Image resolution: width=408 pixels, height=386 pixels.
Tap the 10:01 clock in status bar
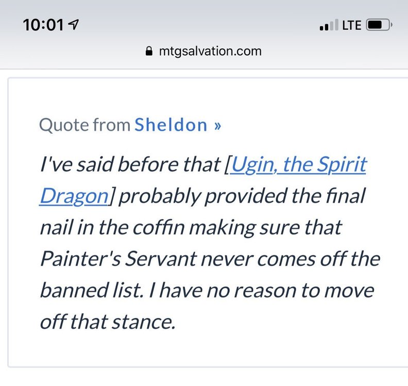(43, 25)
